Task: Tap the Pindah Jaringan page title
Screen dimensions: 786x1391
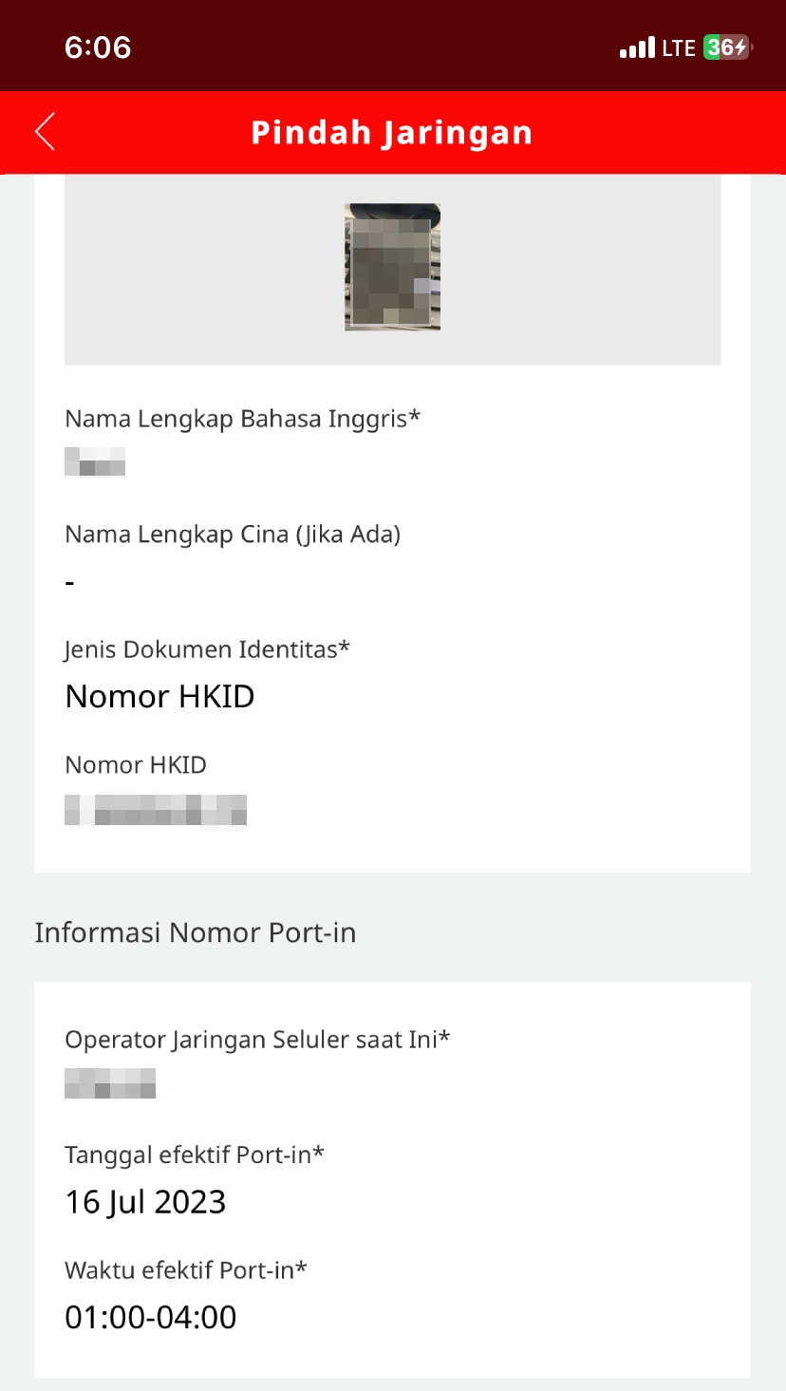Action: 392,132
